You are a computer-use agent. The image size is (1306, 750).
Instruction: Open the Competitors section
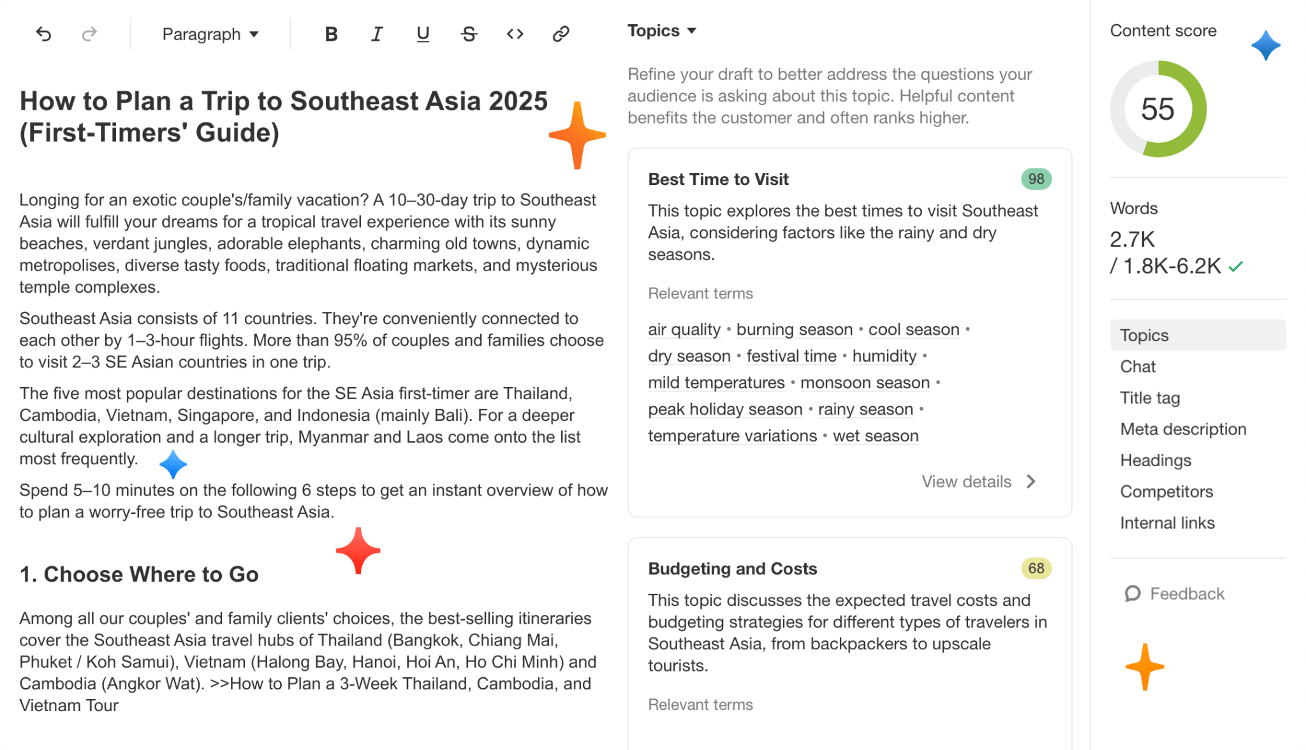click(1166, 491)
